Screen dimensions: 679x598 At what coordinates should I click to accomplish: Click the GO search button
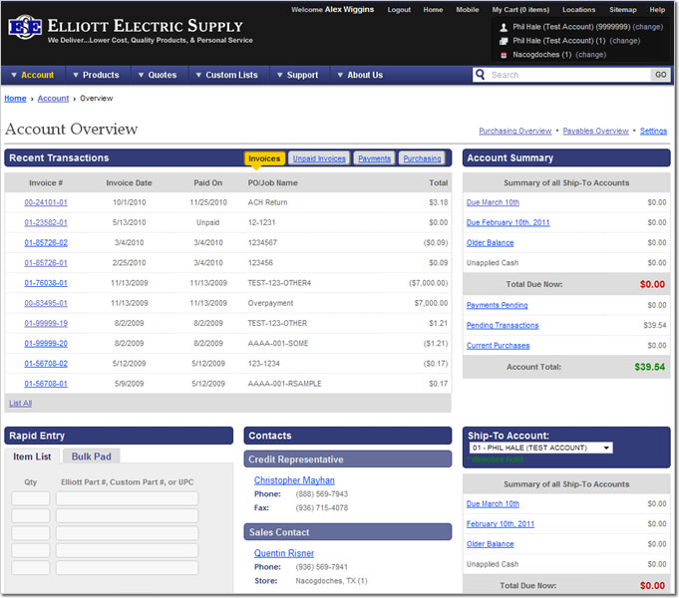660,75
